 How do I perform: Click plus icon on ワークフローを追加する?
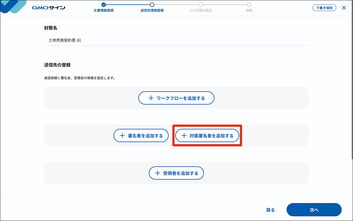[151, 98]
